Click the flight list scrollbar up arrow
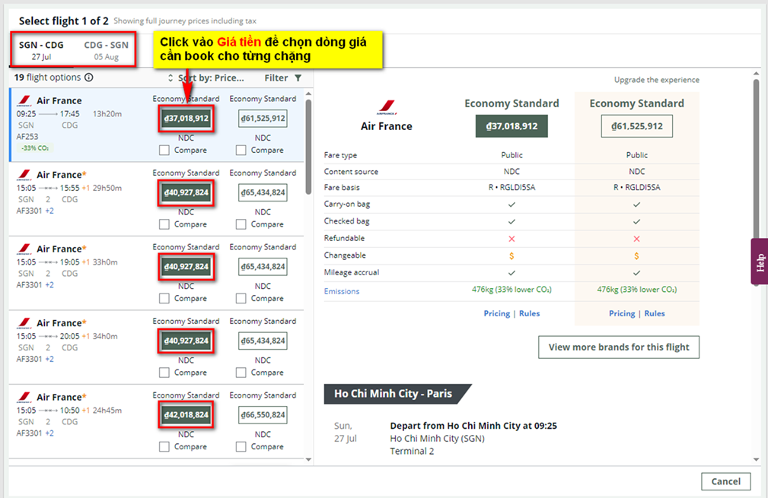Screen dimensions: 768x498 tap(308, 94)
